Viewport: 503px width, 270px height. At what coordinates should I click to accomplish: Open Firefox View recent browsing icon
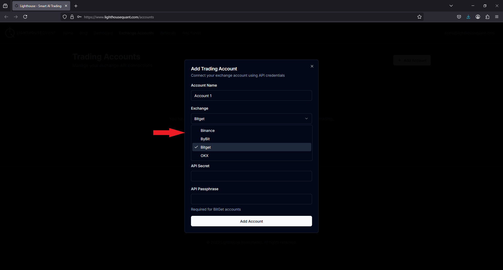5,6
